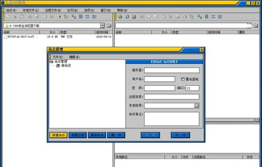Open the 帮助 menu
The height and width of the screenshot is (167, 262).
122,10
